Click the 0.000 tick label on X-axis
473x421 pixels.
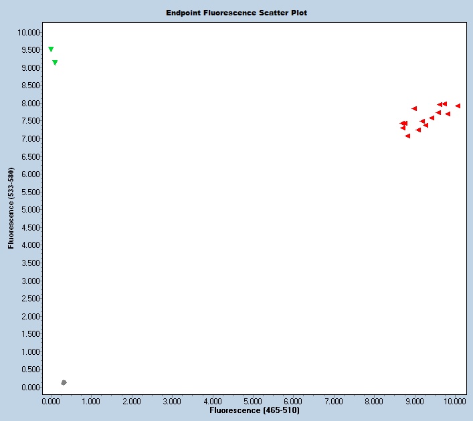[x=51, y=401]
